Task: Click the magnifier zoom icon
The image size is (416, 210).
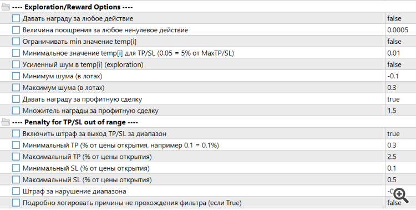Action: click(400, 196)
